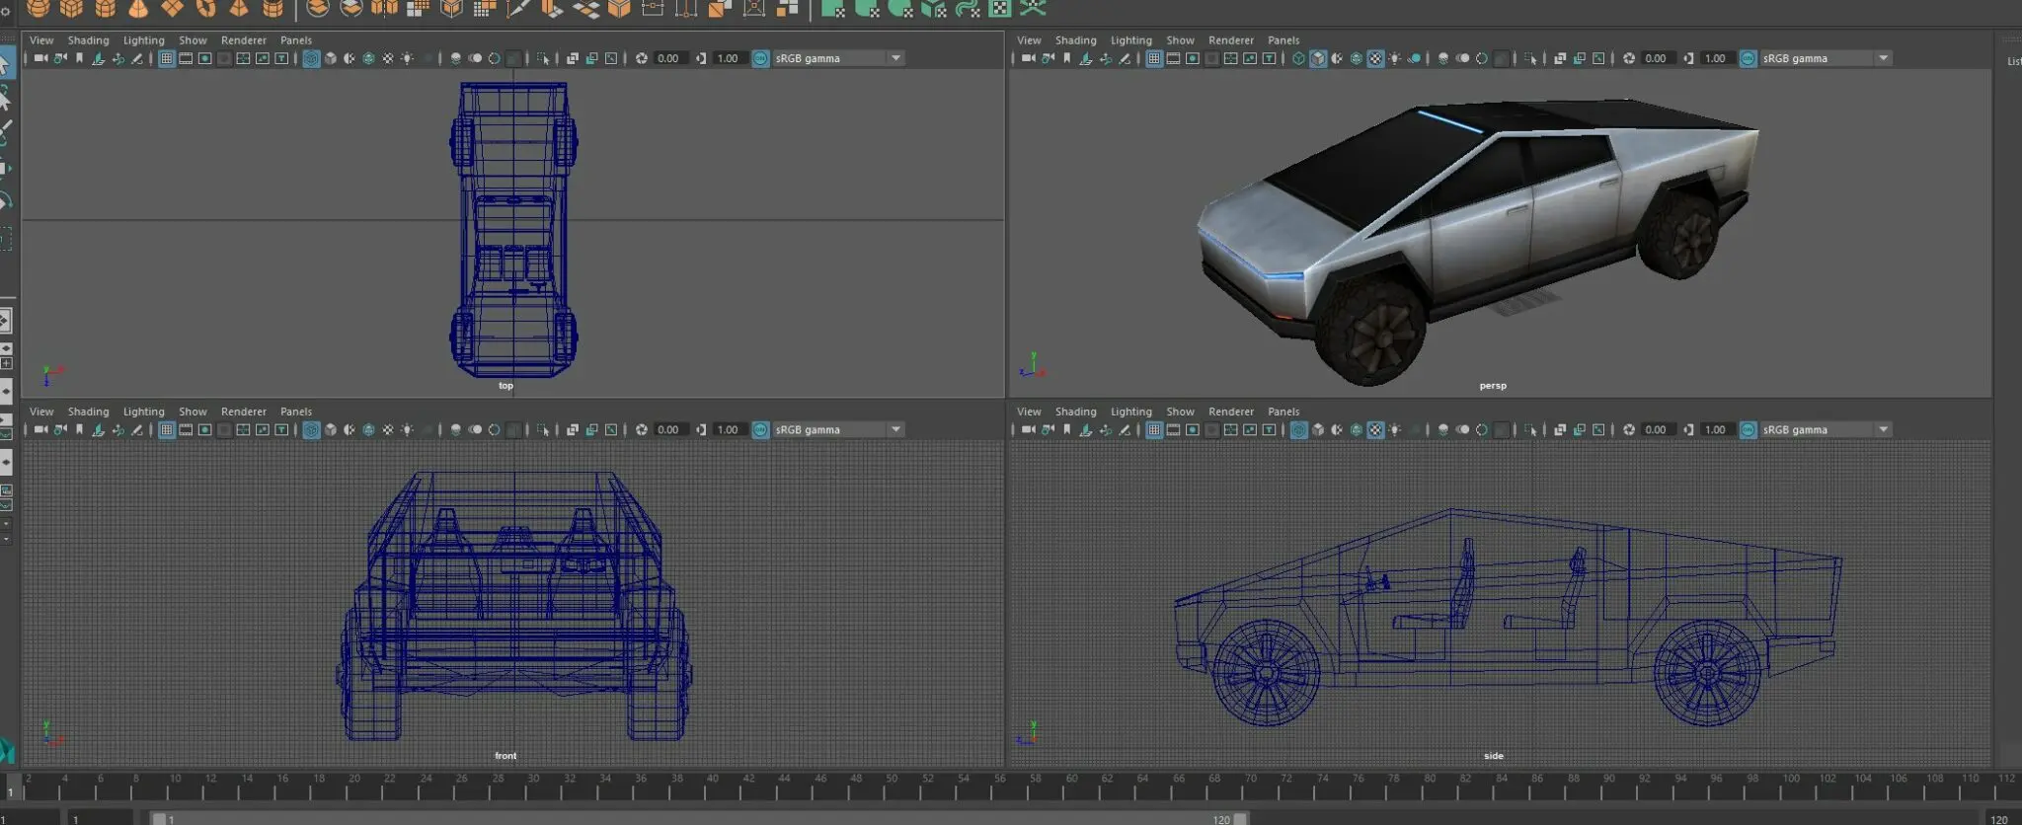Viewport: 2022px width, 825px height.
Task: Toggle view transform button in top viewport
Action: [760, 58]
